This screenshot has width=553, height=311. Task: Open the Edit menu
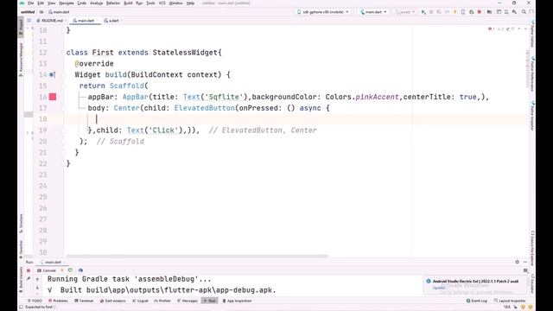click(41, 3)
